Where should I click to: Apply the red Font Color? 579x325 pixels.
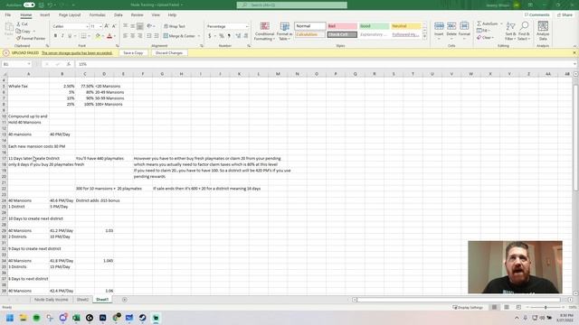(109, 36)
